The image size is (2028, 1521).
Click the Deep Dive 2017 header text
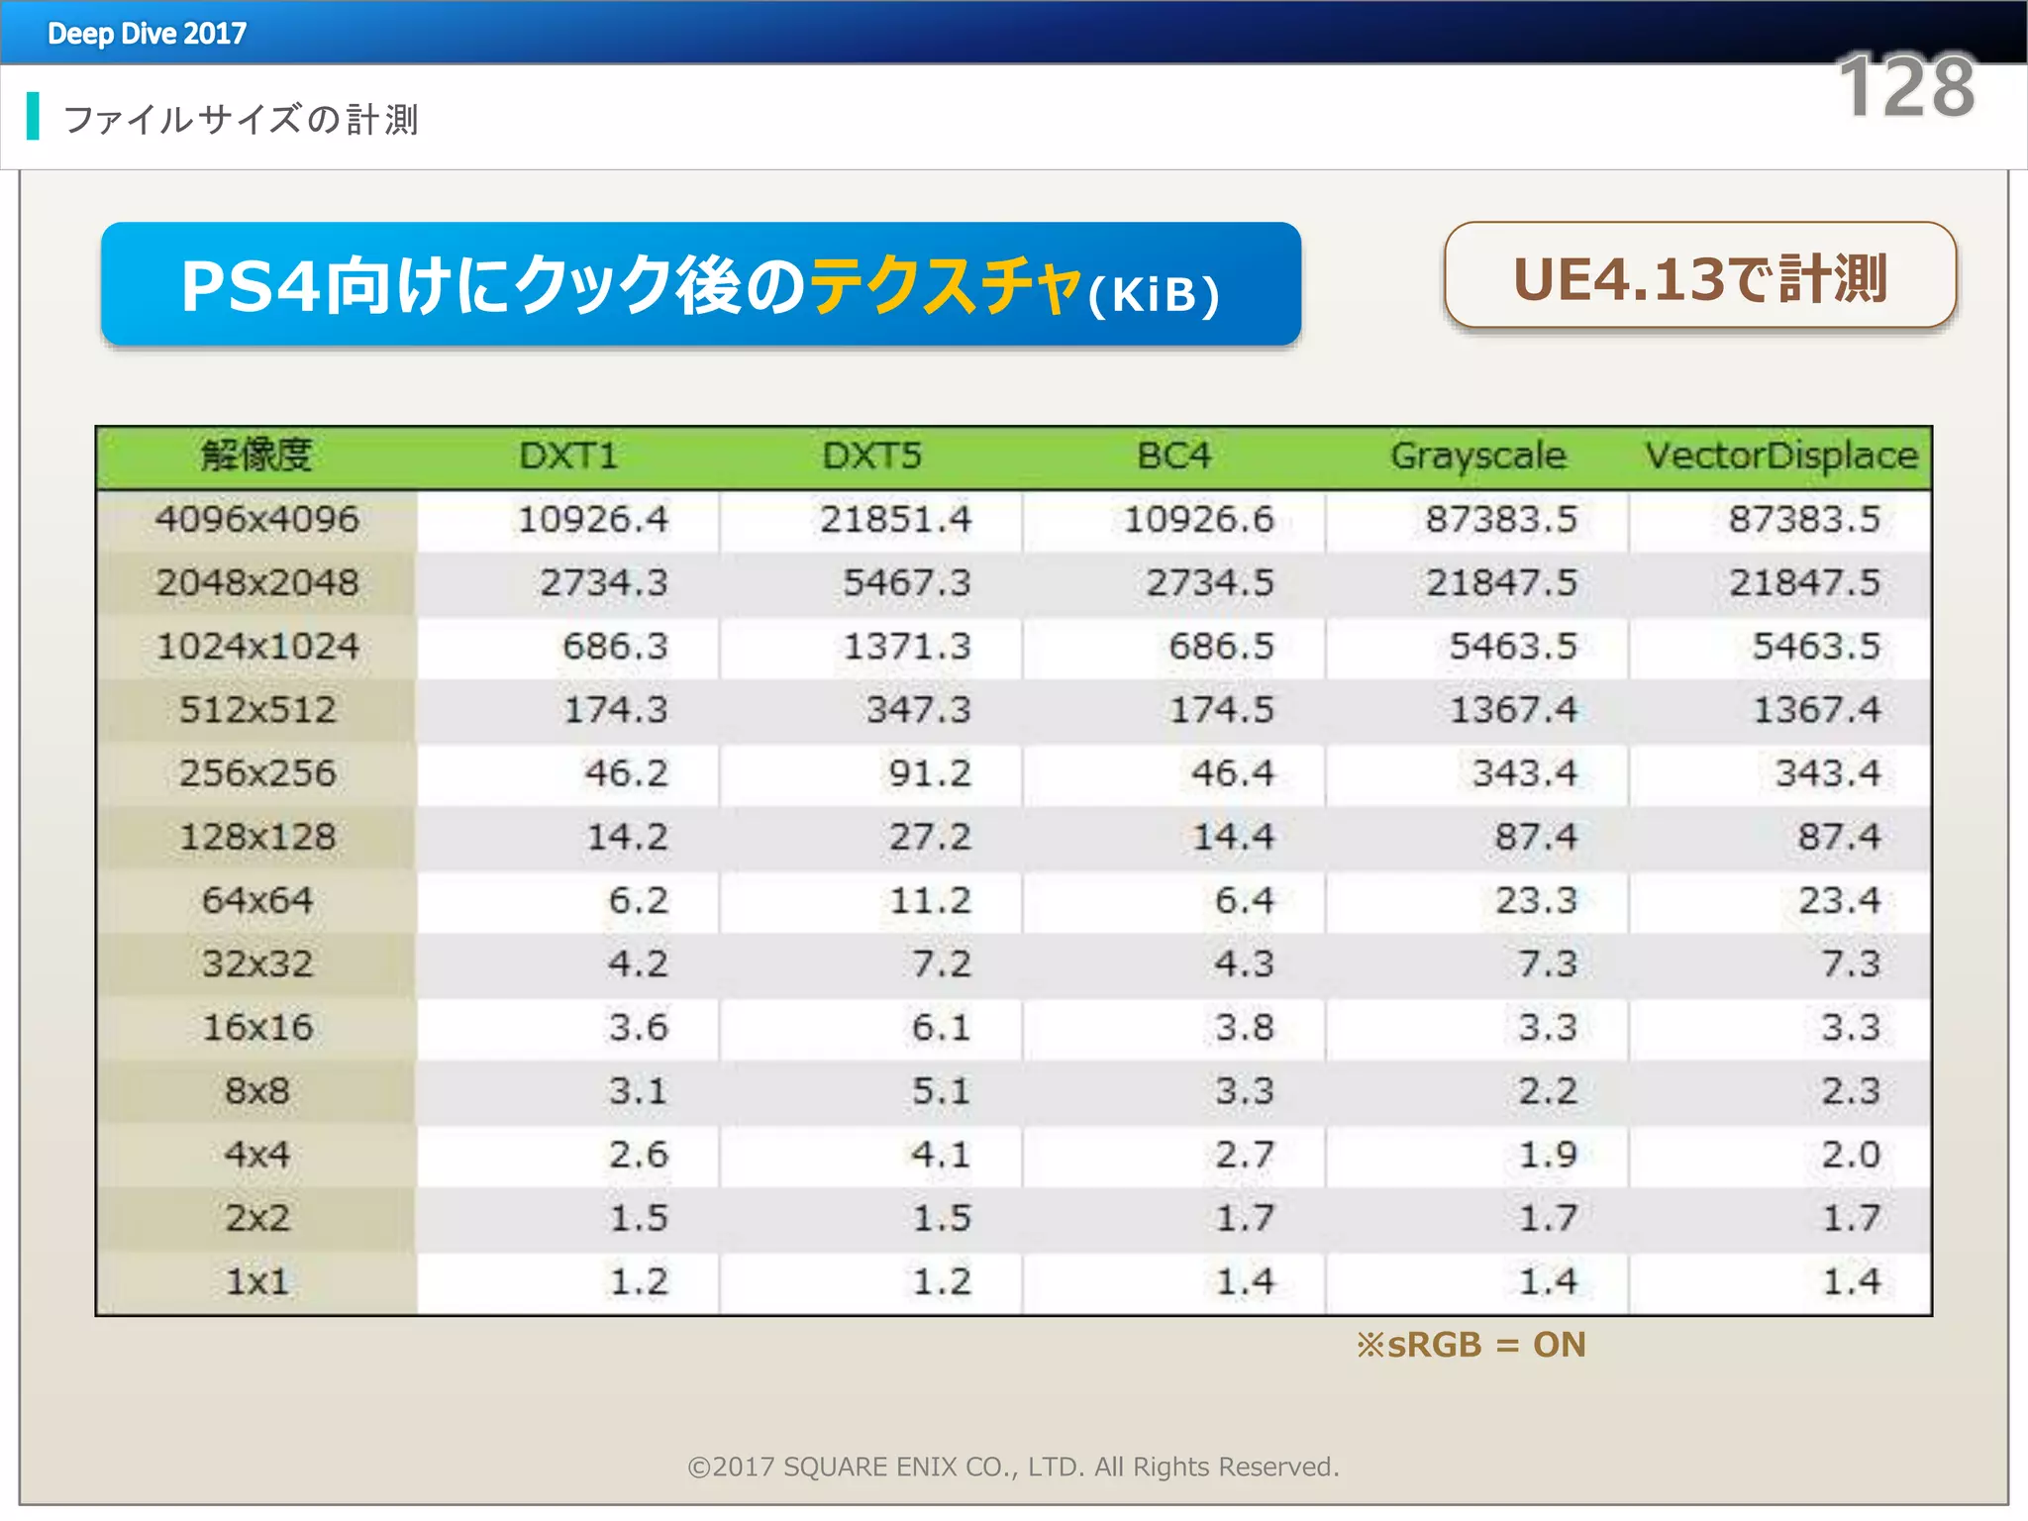(147, 34)
